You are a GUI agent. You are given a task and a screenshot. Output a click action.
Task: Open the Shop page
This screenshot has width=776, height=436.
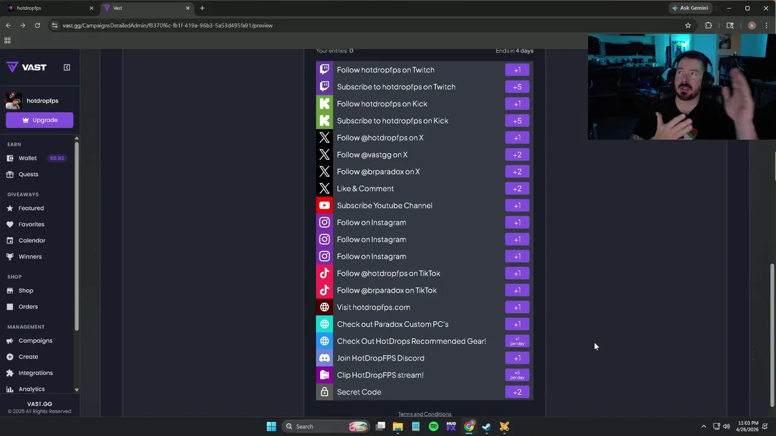point(25,291)
